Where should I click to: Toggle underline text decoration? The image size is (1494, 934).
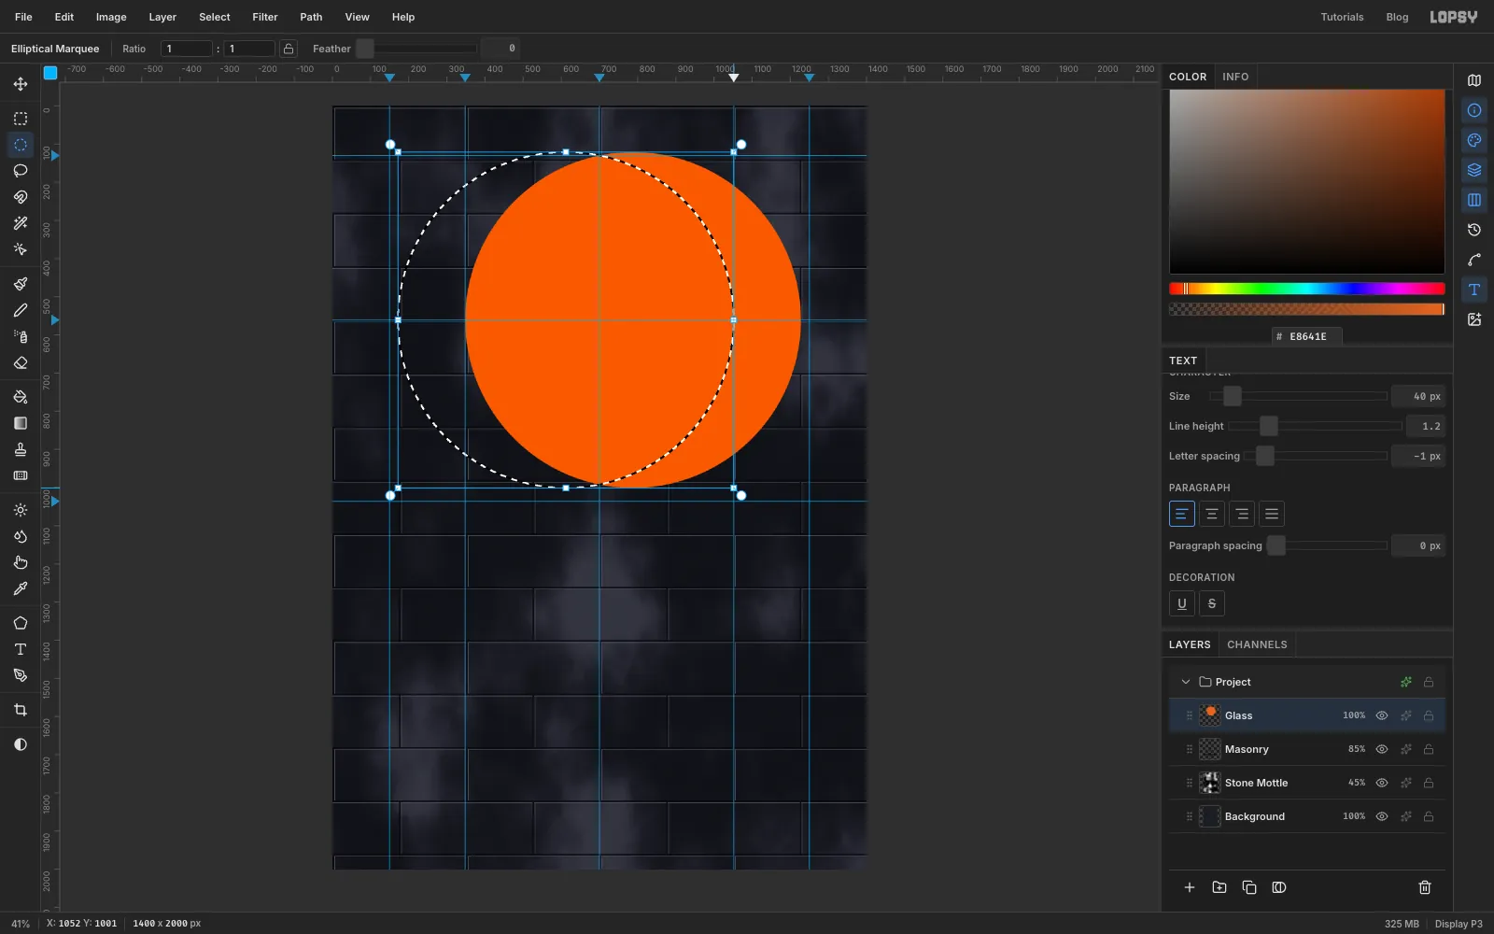(x=1182, y=603)
